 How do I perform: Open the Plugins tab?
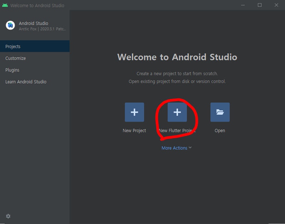[35, 70]
